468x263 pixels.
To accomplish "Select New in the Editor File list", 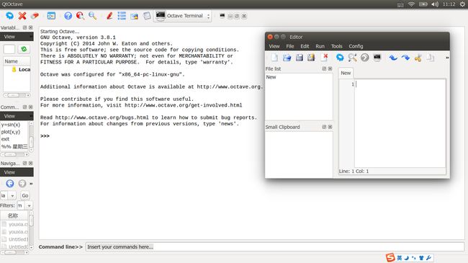I will 271,77.
